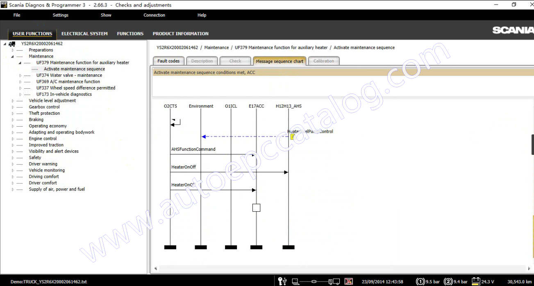The image size is (534, 286).
Task: Expand UF173 In-vehicle diagnostics
Action: (x=20, y=94)
